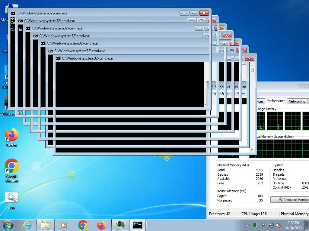The height and width of the screenshot is (231, 309).
Task: Open Windows Explorer folder icon on taskbar
Action: [46, 225]
